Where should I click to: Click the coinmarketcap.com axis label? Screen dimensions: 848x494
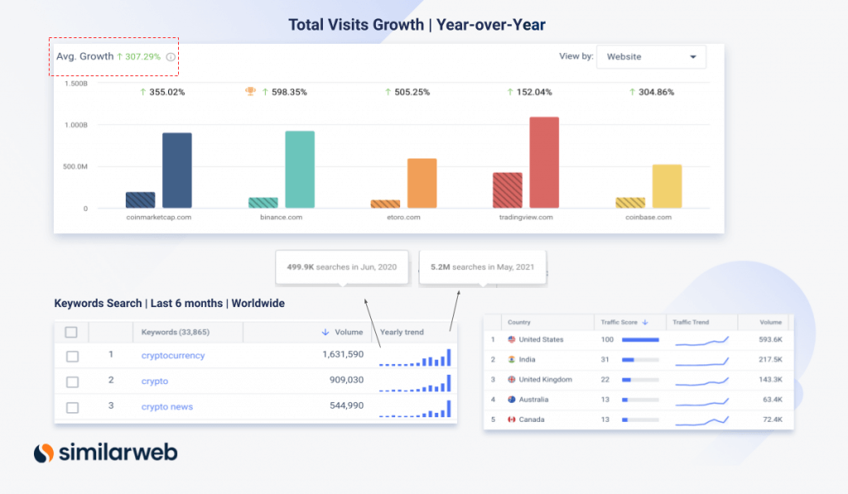pos(158,218)
